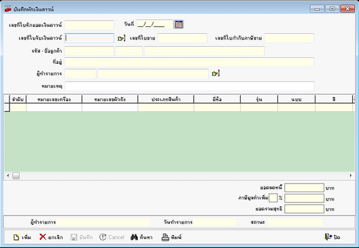Minimize the บันทึกหักเงินดาวน์ window
Screen dimensions: 359x248
pos(317,9)
